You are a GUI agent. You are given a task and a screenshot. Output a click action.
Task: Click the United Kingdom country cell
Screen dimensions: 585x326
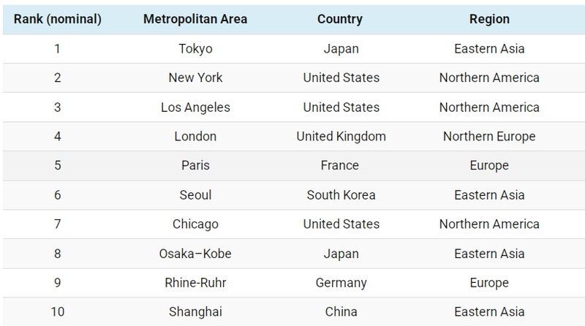point(341,137)
